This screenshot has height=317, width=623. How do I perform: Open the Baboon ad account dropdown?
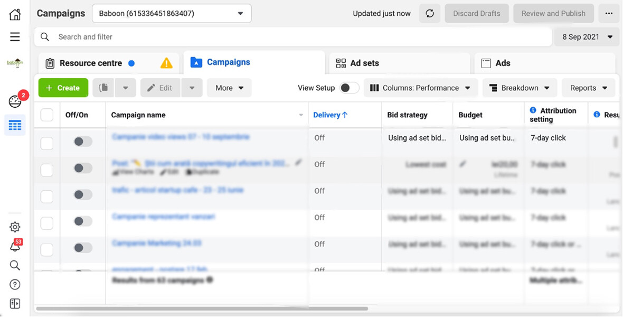click(171, 13)
